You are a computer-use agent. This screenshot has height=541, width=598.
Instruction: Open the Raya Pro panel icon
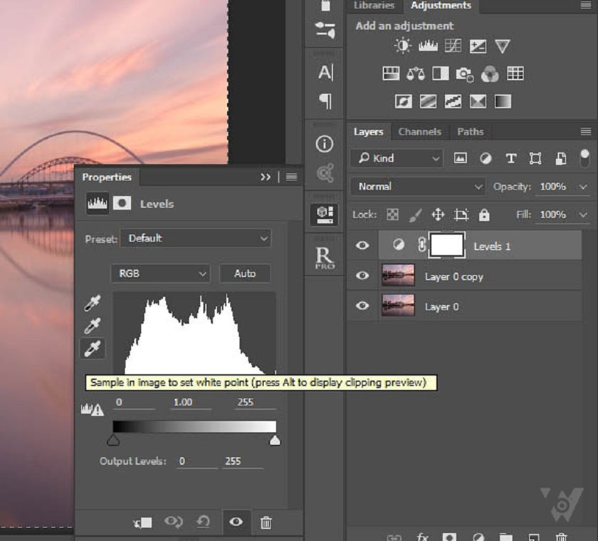point(325,258)
